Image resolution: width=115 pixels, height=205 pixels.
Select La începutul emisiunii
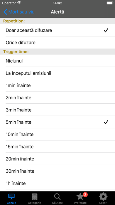58,73
